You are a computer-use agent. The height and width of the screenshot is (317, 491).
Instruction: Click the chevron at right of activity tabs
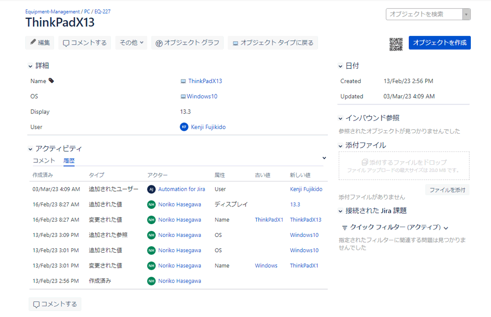click(324, 158)
